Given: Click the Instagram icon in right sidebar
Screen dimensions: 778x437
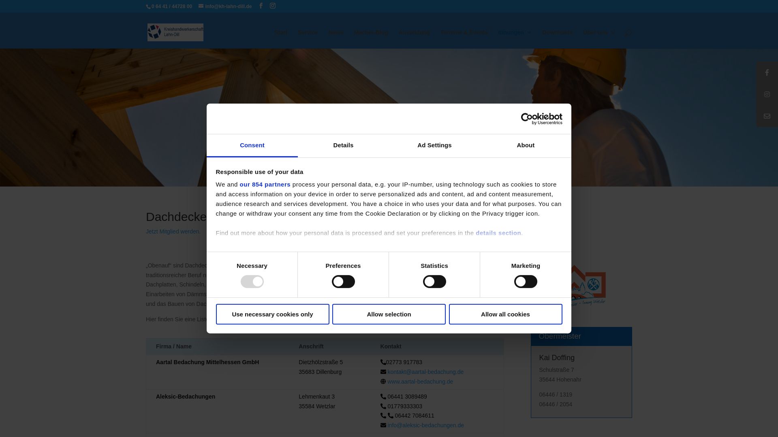Looking at the screenshot, I should click(x=767, y=94).
